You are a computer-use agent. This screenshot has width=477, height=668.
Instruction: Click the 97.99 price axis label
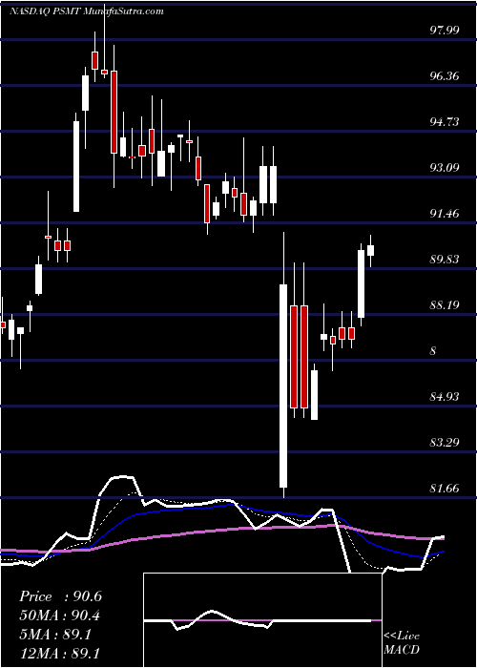(x=445, y=31)
